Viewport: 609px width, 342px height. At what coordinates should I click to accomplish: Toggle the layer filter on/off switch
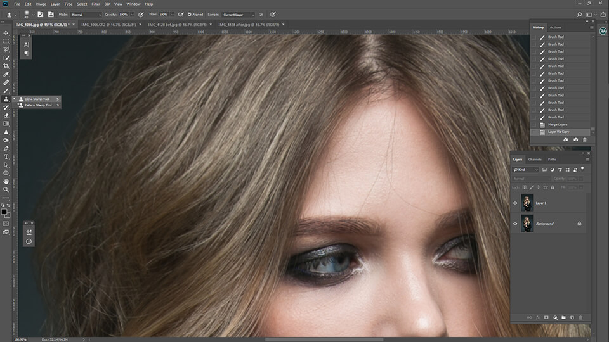click(582, 168)
